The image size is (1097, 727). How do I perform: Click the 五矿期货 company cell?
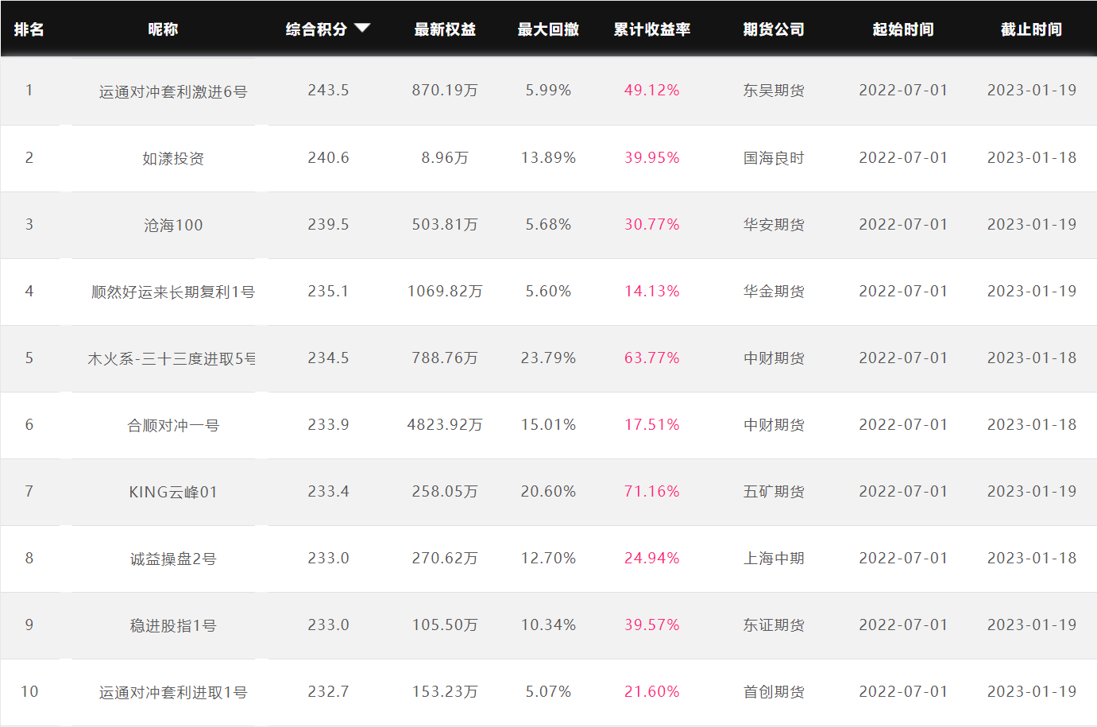pyautogui.click(x=774, y=492)
